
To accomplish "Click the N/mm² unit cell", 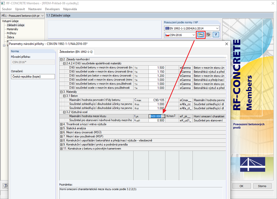I will (172, 116).
